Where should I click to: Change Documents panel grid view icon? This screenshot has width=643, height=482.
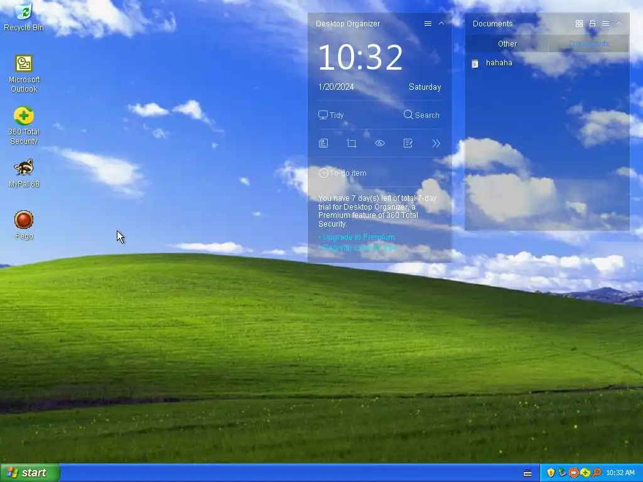(x=579, y=24)
